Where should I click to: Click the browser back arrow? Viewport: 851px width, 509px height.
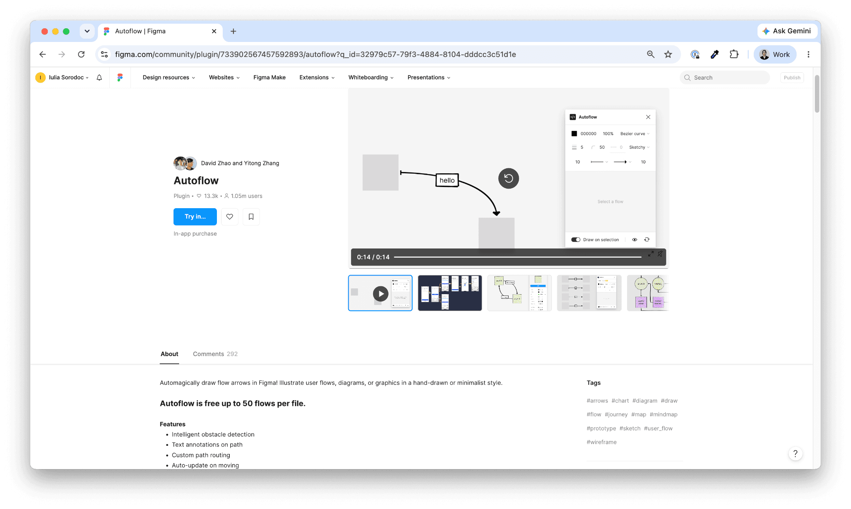pyautogui.click(x=42, y=54)
